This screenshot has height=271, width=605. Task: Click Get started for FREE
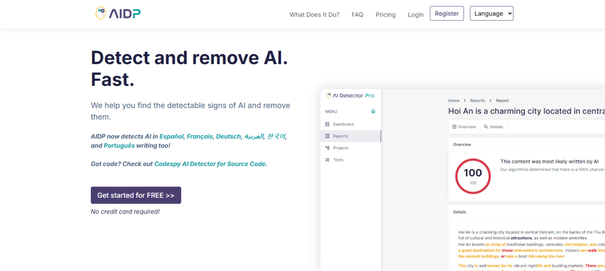(x=136, y=195)
